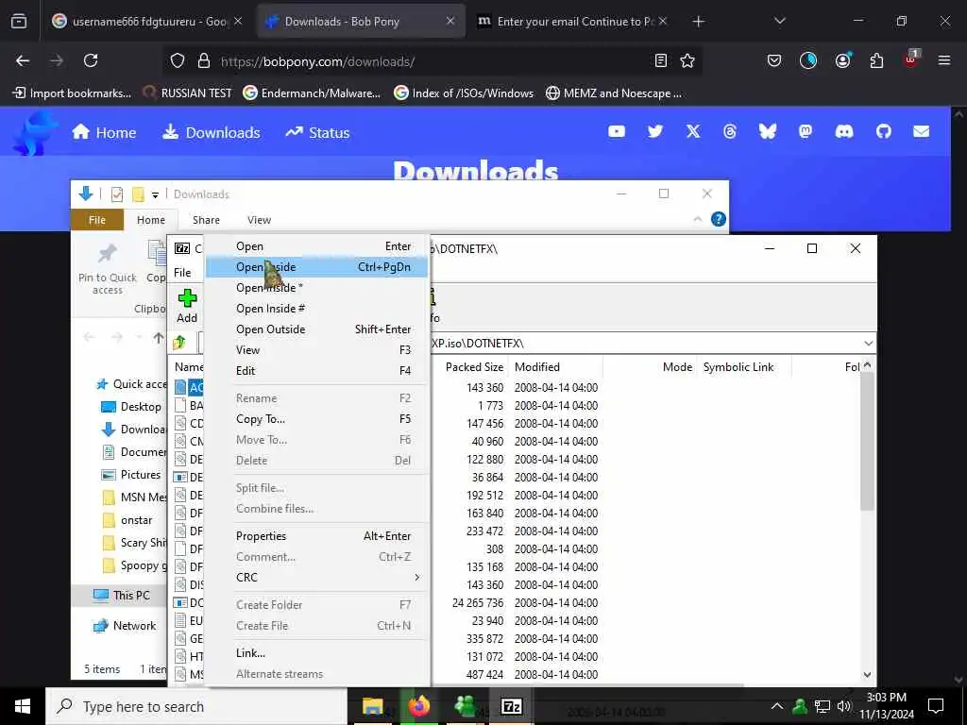
Task: Open the notification center icon
Action: [936, 706]
